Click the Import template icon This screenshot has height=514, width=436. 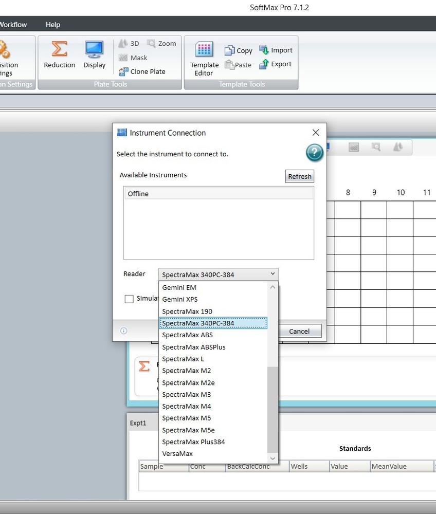264,50
